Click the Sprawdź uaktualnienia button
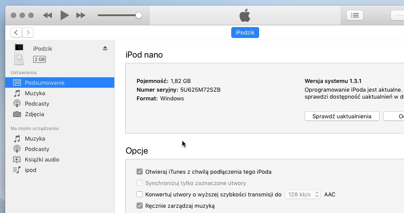 click(342, 116)
